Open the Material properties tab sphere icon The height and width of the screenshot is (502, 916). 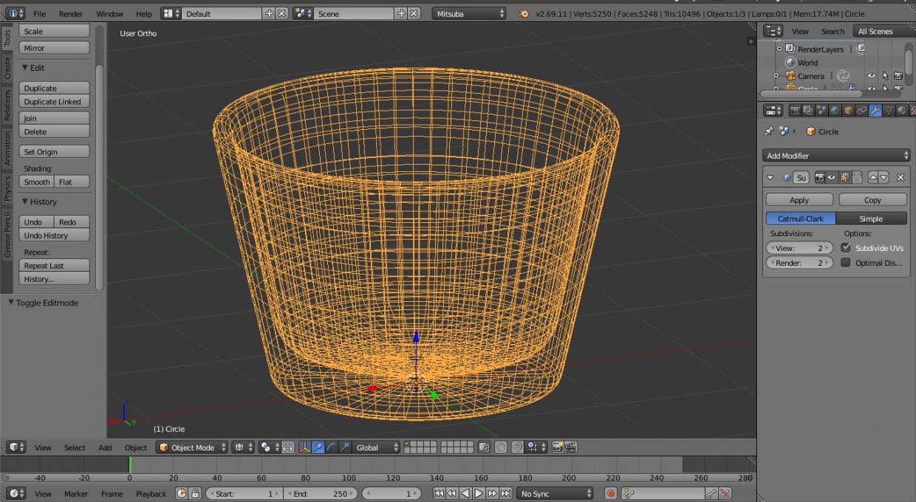[x=901, y=111]
